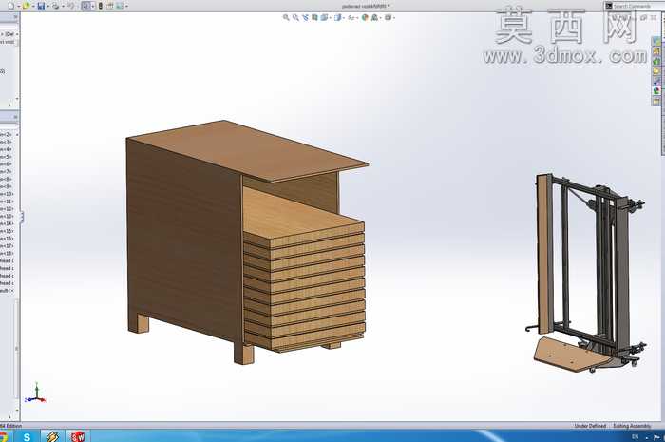
Task: Click inside Search Commands field
Action: pyautogui.click(x=632, y=6)
